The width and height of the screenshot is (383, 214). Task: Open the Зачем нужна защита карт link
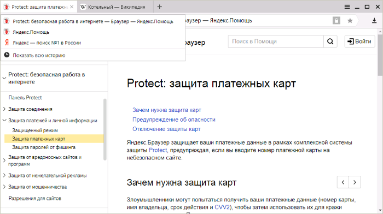tap(167, 110)
